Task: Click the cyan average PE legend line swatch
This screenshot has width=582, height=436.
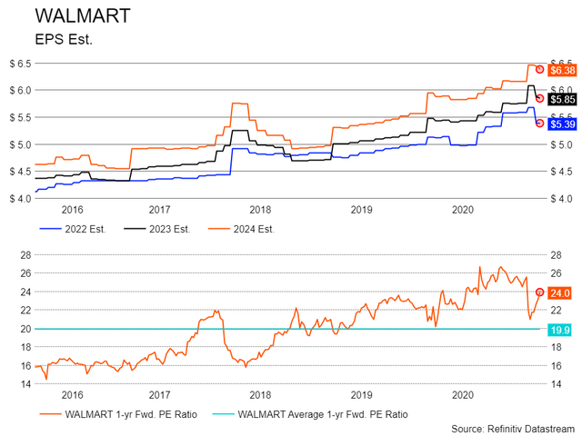Action: [224, 414]
